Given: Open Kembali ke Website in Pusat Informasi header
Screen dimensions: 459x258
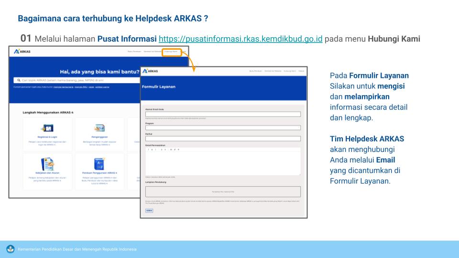Looking at the screenshot, I should tap(152, 52).
